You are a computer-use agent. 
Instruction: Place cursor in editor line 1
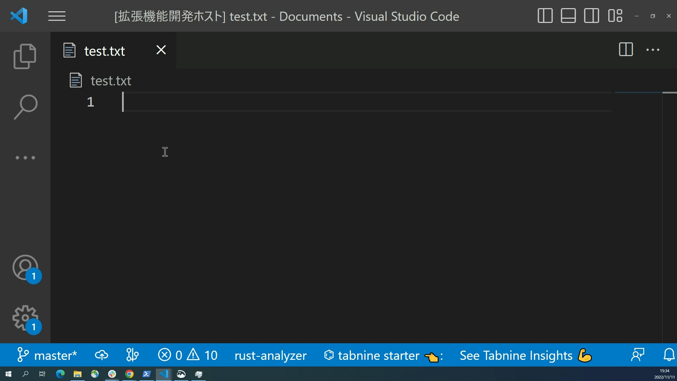[x=367, y=102]
